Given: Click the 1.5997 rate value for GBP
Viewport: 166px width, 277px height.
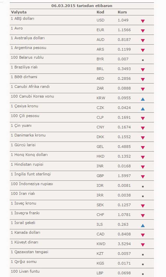Looking at the screenshot, I should click(x=124, y=176).
